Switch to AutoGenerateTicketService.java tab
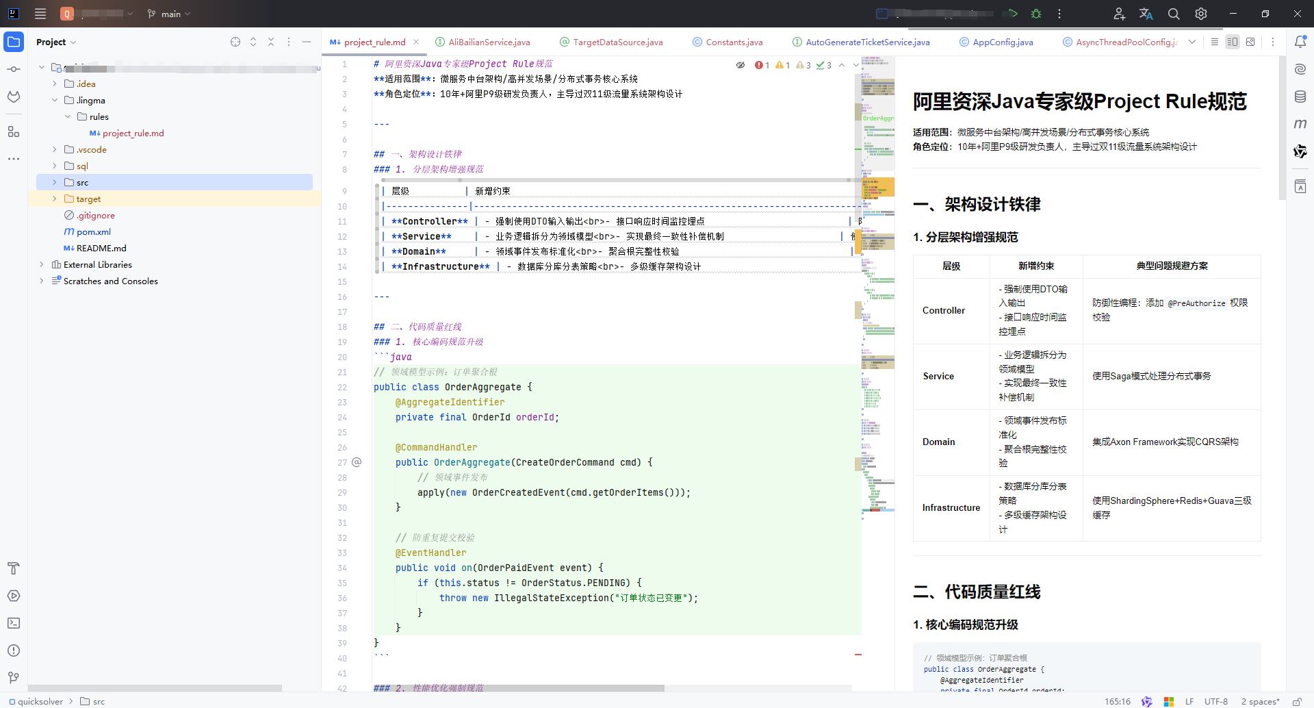The image size is (1314, 708). pos(861,42)
